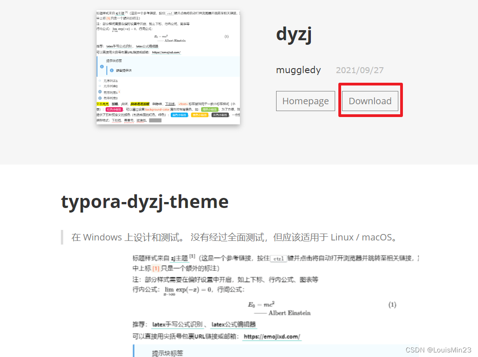The image size is (478, 357).
Task: Click the typora-dyzj-theme heading
Action: point(145,202)
